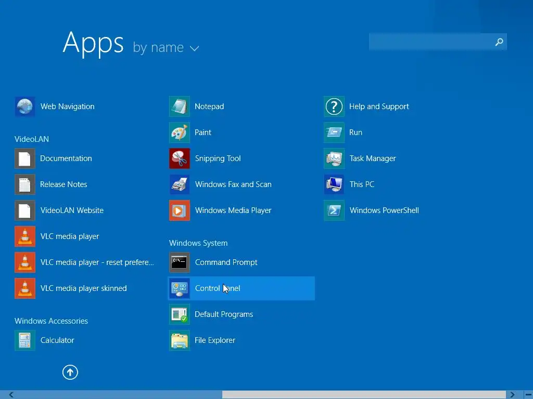Click the 'Windows Fax and Scan' text
The image size is (533, 399).
pos(233,184)
